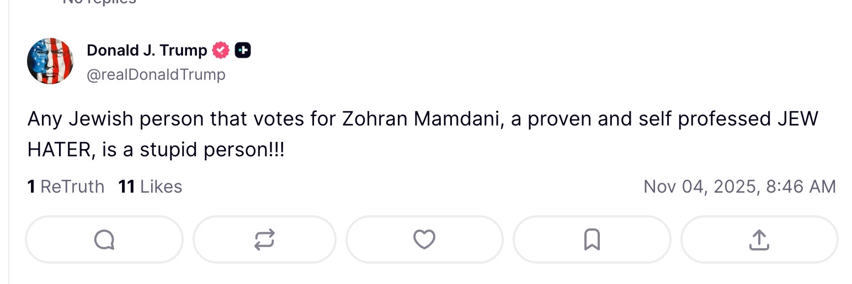Show the 11 Likes list

[150, 187]
